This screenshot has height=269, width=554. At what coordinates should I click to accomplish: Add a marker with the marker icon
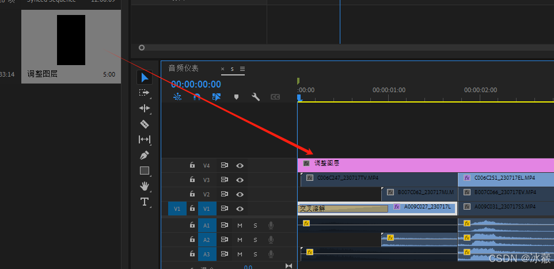[236, 97]
